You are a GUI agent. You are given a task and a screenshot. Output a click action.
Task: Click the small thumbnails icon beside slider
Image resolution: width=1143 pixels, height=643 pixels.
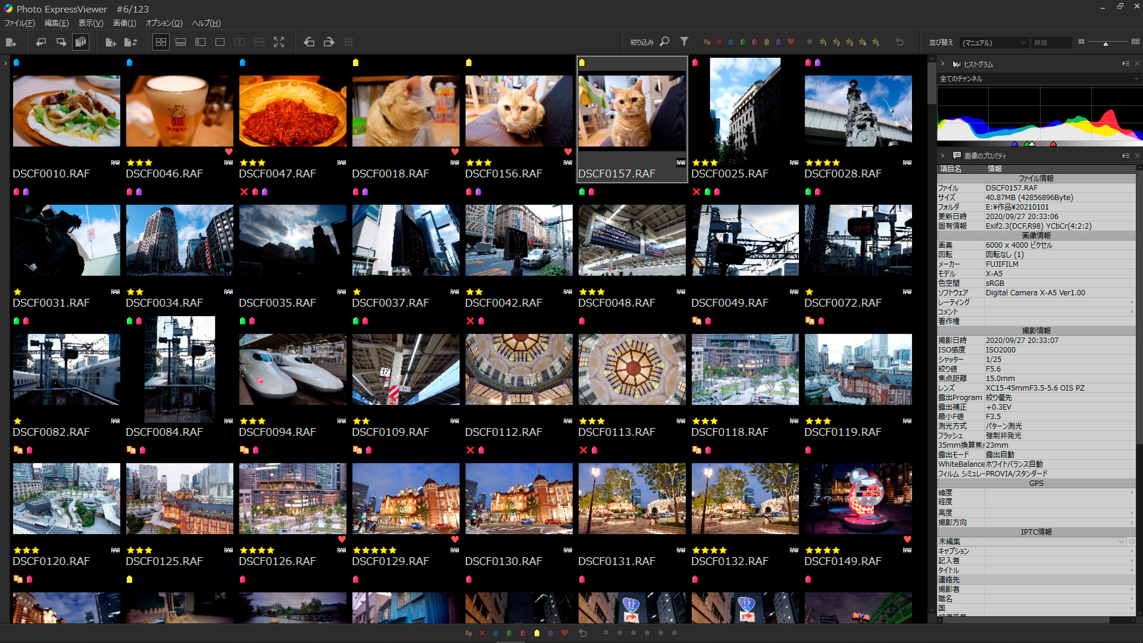pos(1081,42)
